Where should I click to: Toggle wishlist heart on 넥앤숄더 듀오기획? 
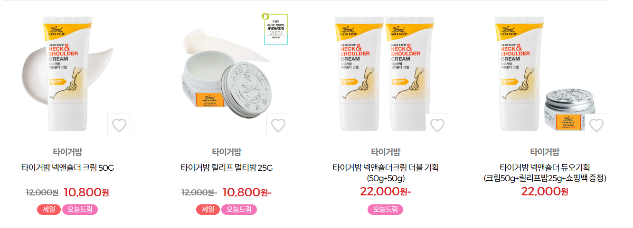(x=596, y=125)
